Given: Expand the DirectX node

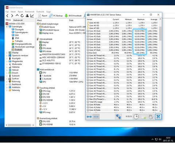Looking at the screenshot, I should 7,73.
